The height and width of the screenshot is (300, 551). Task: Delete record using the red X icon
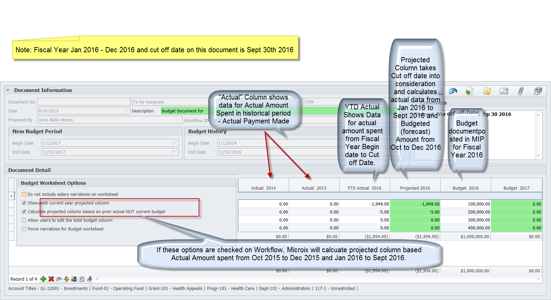click(51, 279)
